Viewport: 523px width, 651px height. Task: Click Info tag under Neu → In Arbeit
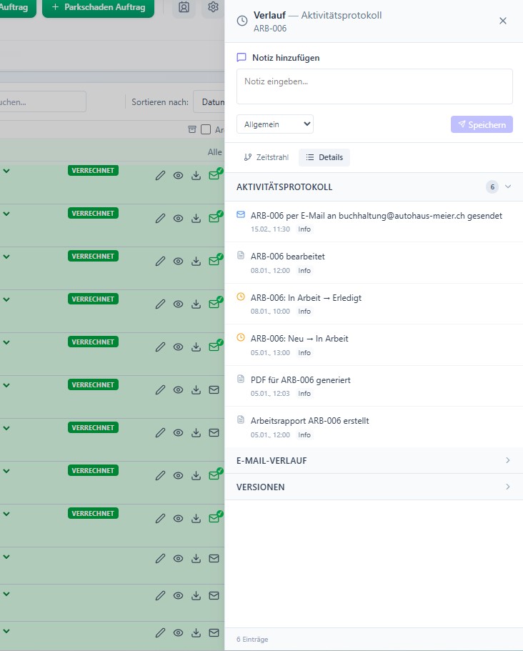tap(304, 353)
